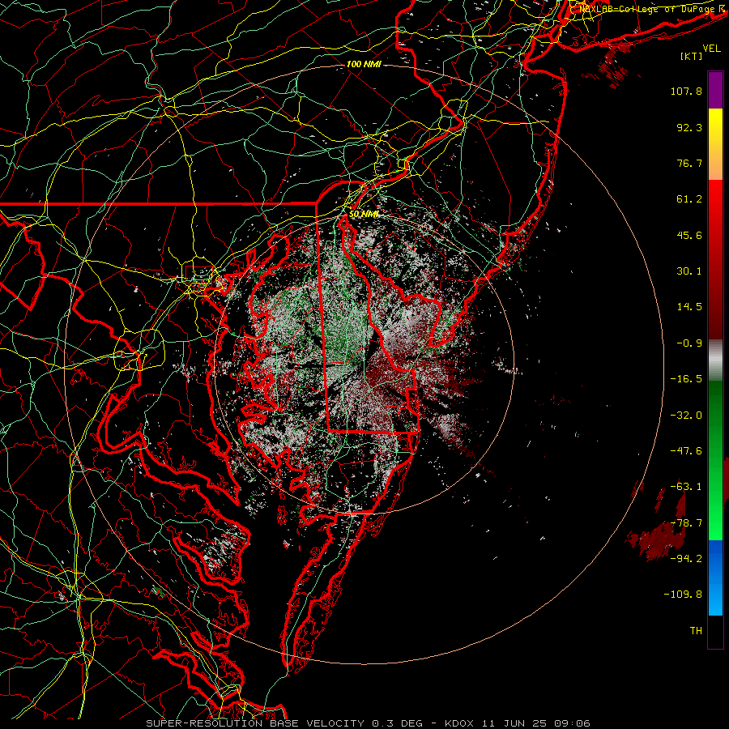Select the -78.7 value on the velocity scale
Screen dimensions: 729x729
pos(686,523)
